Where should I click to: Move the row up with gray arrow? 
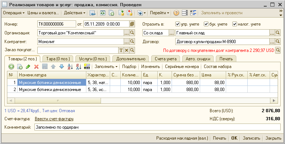coord(53,67)
